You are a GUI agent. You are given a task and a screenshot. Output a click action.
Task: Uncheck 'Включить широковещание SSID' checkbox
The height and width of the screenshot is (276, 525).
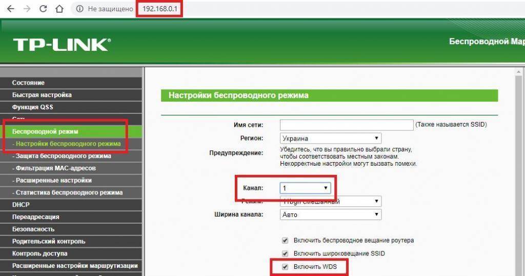[x=285, y=253]
